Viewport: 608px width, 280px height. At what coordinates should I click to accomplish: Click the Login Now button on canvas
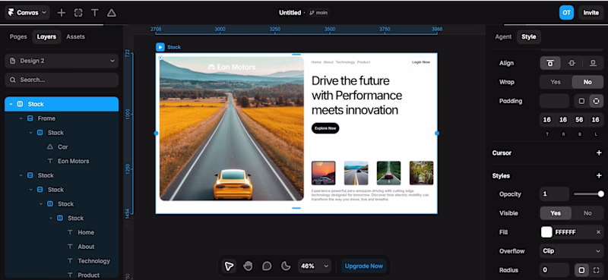coord(421,62)
